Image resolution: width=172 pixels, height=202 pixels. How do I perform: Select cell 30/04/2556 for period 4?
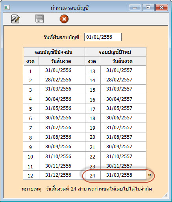pyautogui.click(x=62, y=99)
